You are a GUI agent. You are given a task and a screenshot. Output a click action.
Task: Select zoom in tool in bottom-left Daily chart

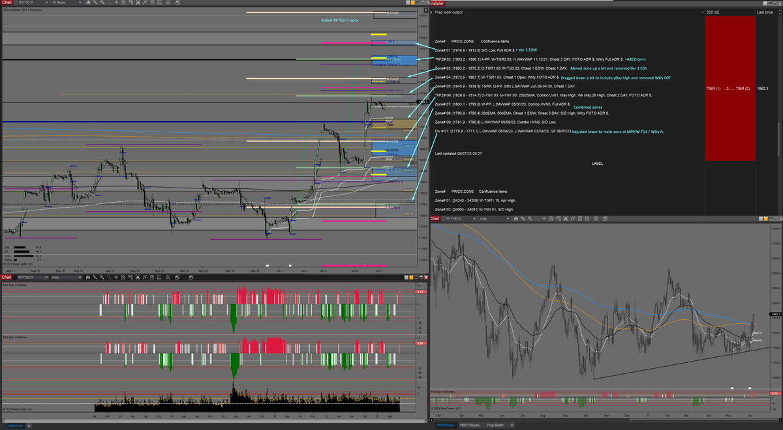click(102, 278)
